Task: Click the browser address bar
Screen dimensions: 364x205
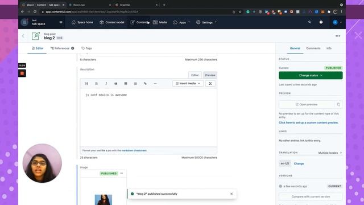Action: point(137,11)
